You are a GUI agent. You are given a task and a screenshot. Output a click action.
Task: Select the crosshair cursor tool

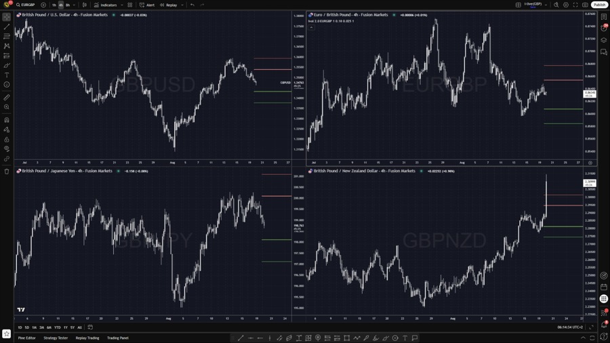pyautogui.click(x=7, y=17)
